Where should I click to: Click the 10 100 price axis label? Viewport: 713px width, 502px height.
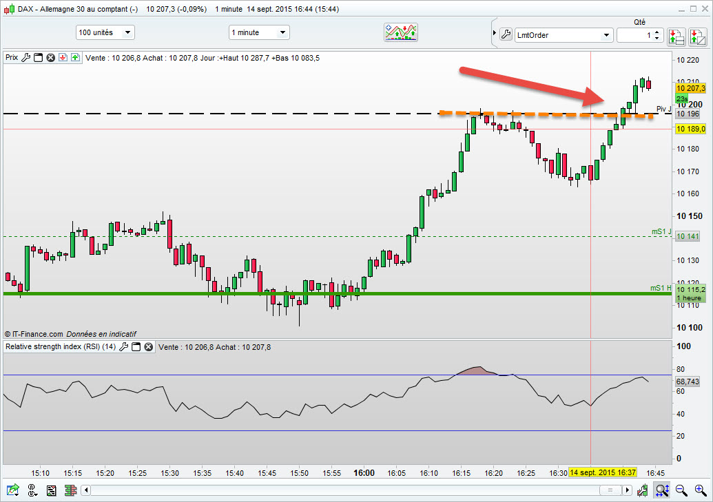[x=690, y=327]
